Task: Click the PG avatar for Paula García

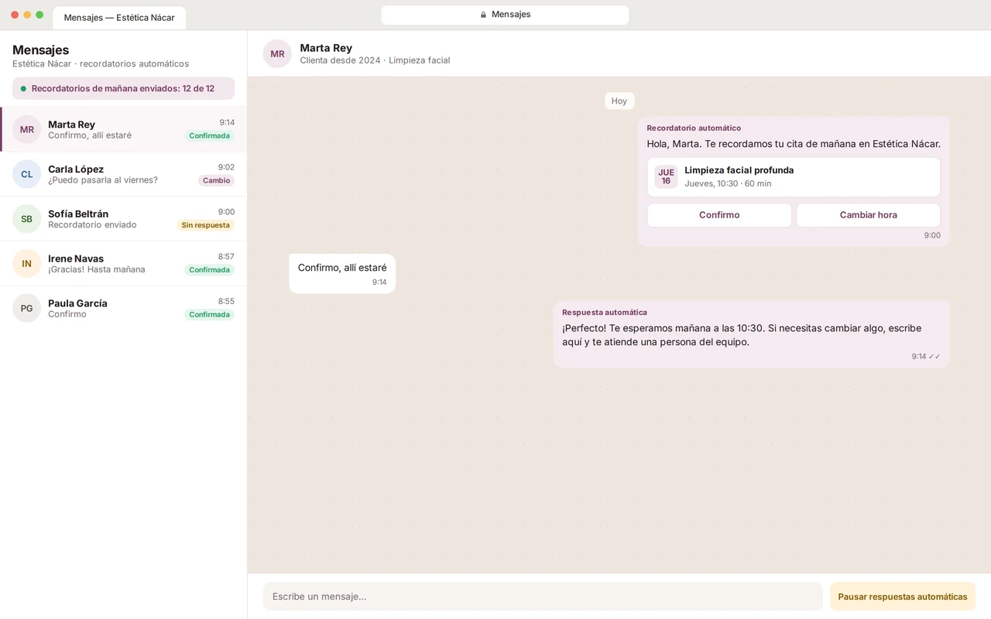Action: point(27,309)
